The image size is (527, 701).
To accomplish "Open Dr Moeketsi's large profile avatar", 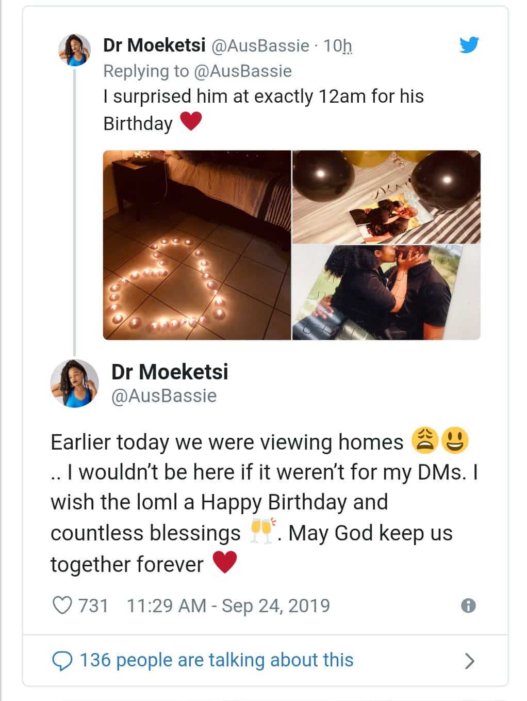I will coord(74,383).
